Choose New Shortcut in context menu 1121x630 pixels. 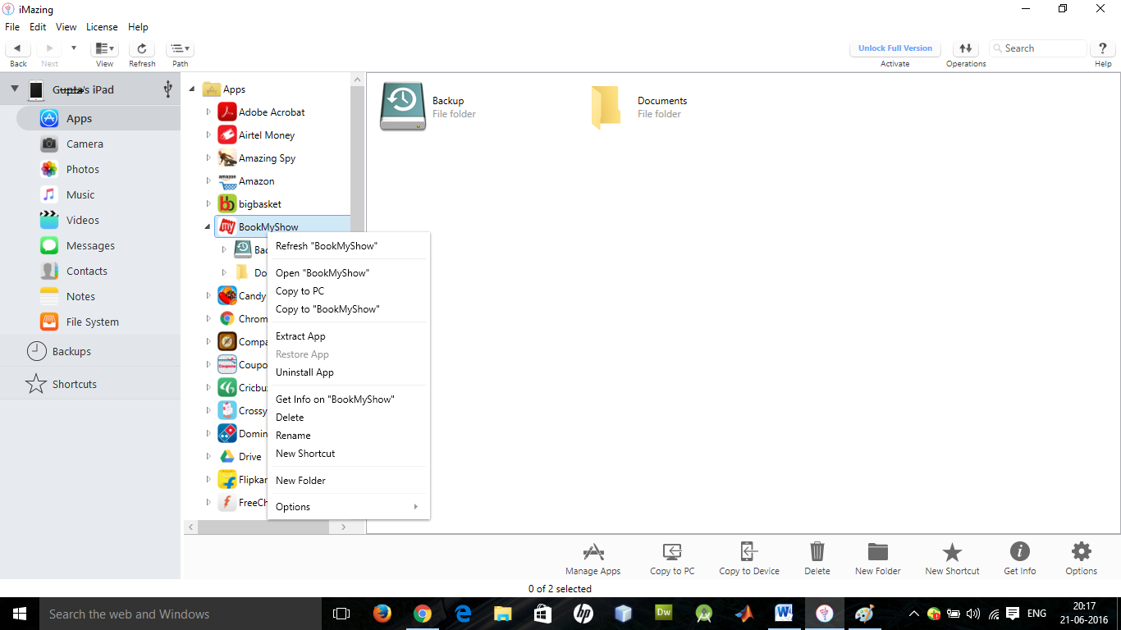pyautogui.click(x=348, y=454)
